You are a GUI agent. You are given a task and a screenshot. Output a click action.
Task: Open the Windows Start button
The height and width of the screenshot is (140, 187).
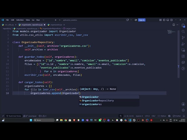point(31,120)
